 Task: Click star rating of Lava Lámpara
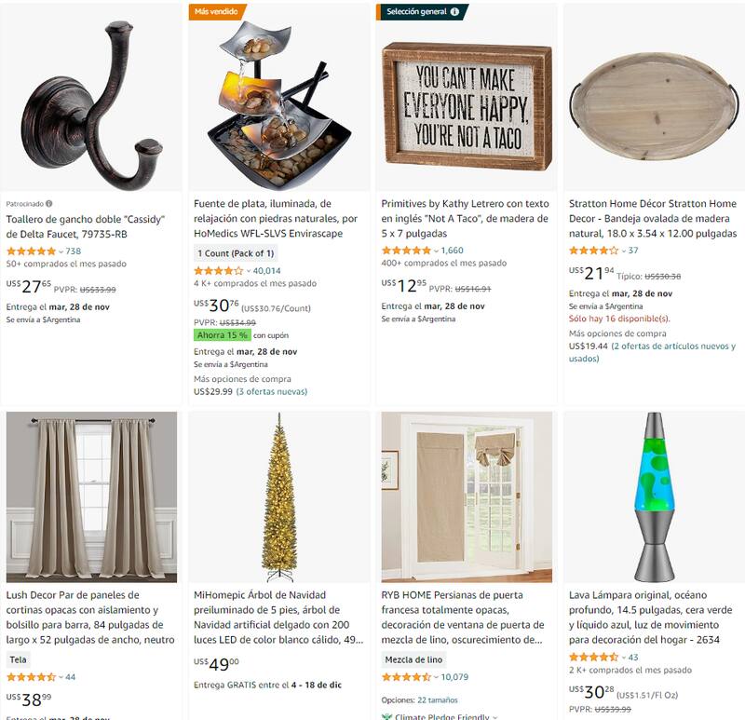[594, 657]
